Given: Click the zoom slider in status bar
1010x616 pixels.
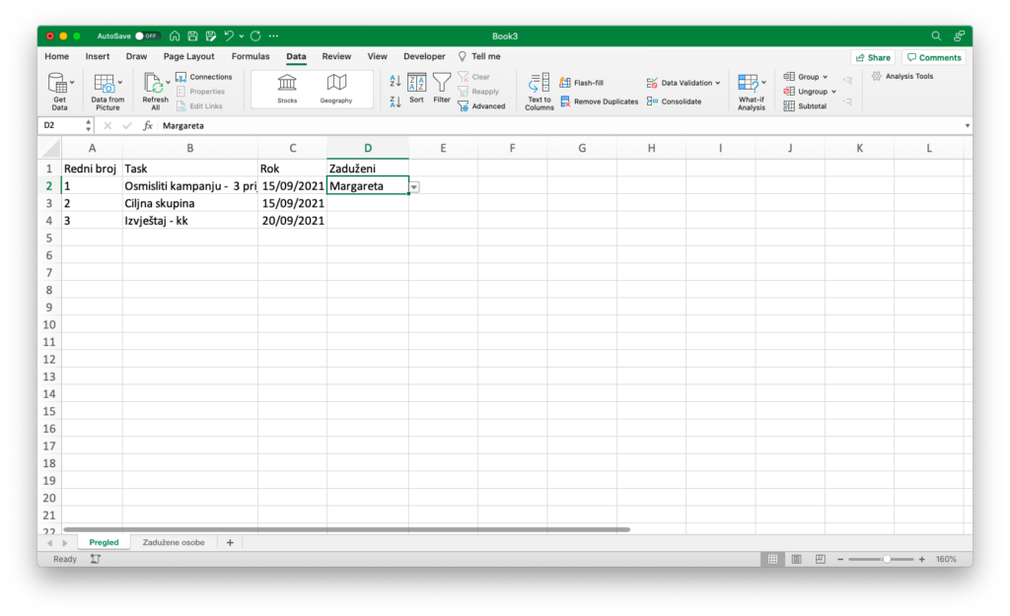Looking at the screenshot, I should pos(886,559).
